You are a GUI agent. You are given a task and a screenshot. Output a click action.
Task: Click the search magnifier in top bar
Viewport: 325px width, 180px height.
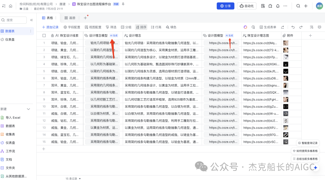point(298,6)
